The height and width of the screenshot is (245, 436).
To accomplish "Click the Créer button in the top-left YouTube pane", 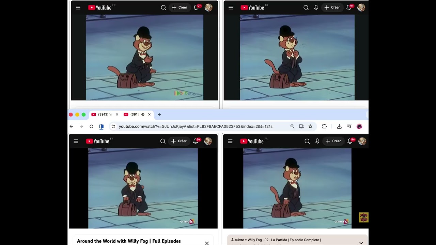I will tap(180, 7).
